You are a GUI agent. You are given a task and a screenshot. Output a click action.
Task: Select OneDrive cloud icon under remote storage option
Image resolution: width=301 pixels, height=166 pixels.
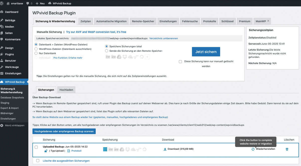coord(130,57)
